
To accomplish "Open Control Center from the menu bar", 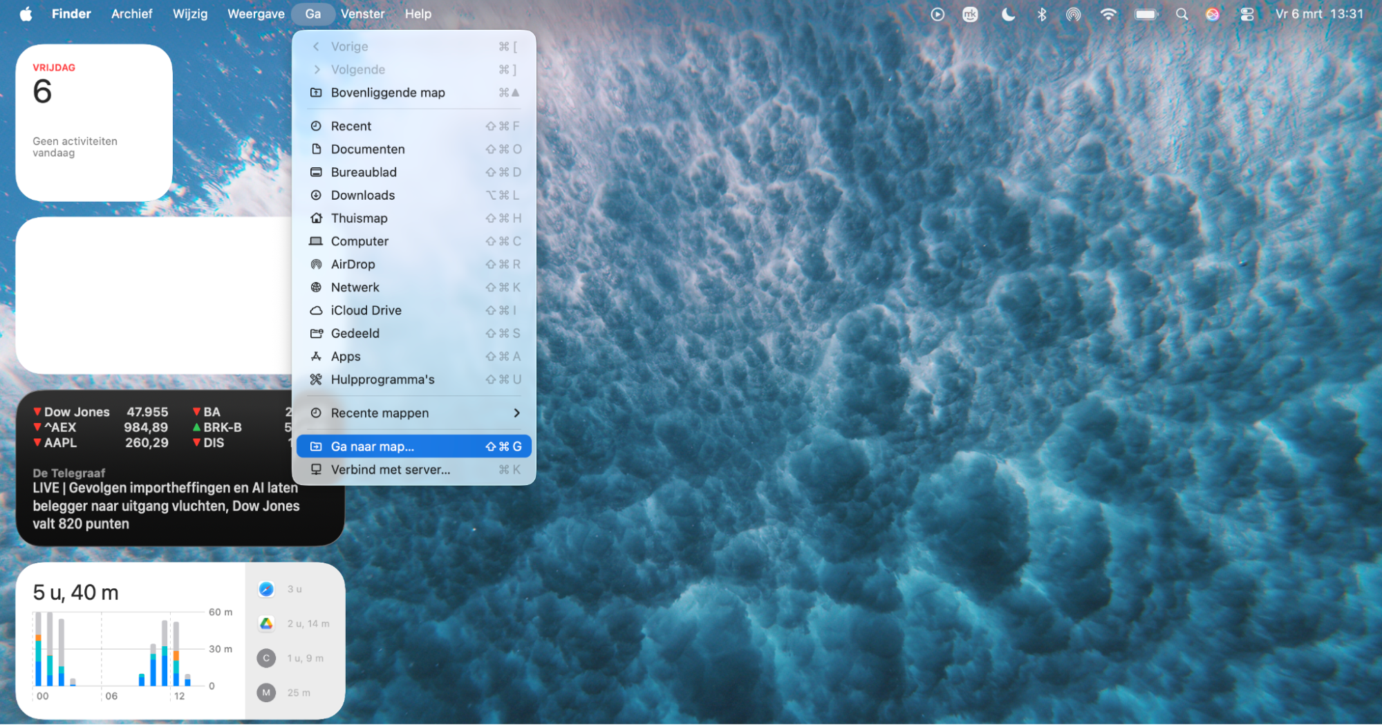I will point(1247,14).
